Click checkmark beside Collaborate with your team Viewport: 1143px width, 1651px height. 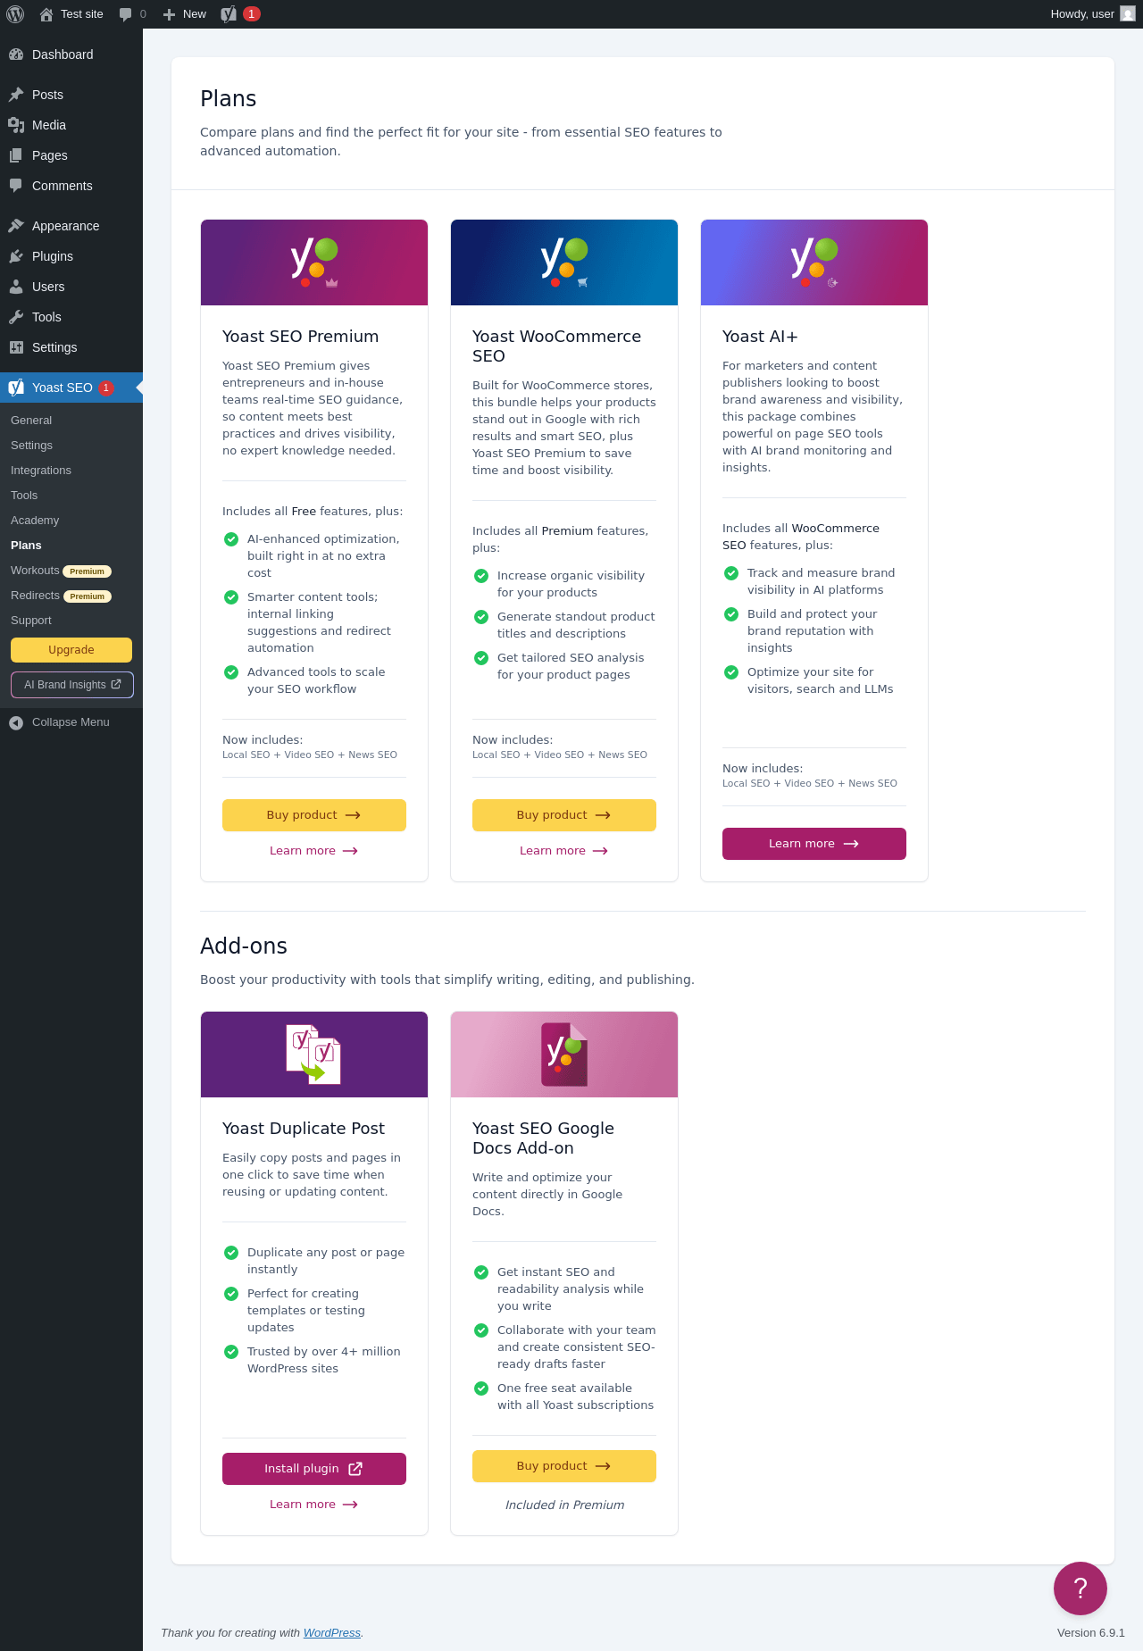tap(481, 1330)
